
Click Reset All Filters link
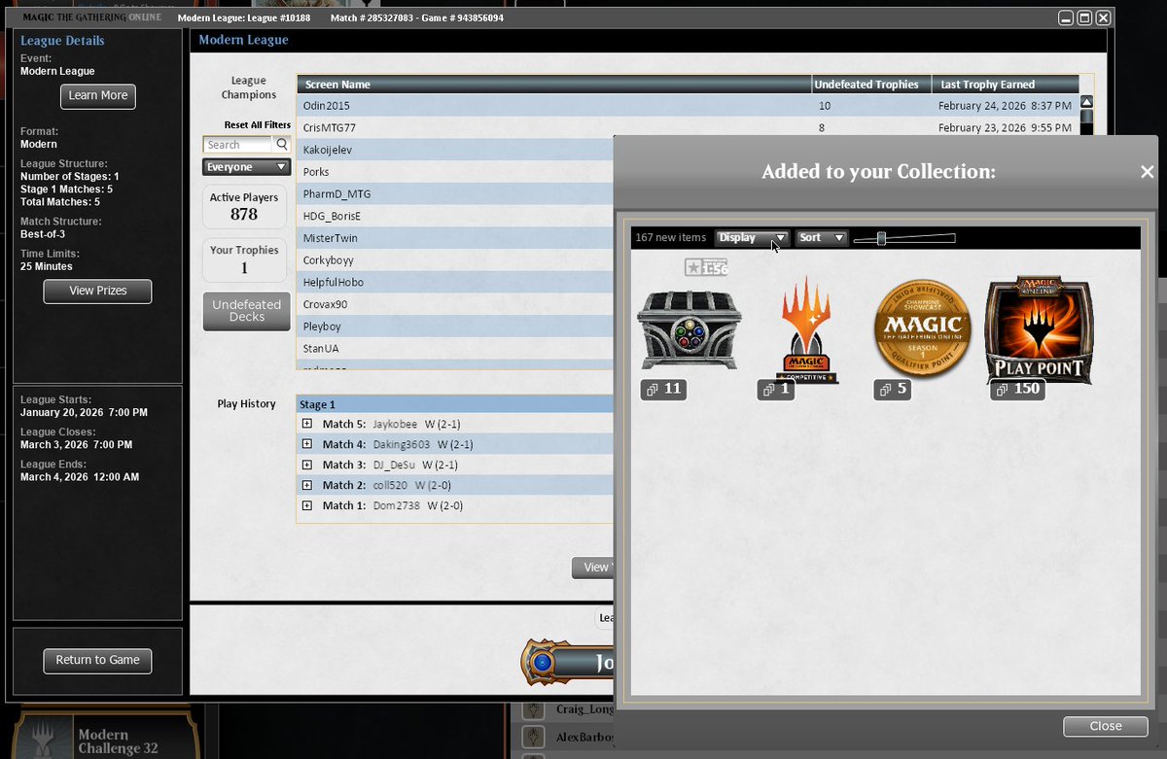pos(258,125)
